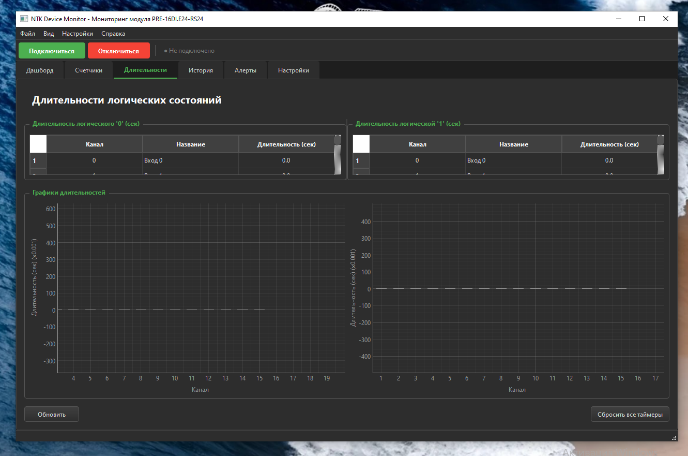
Task: Open the Справка menu
Action: (x=113, y=34)
